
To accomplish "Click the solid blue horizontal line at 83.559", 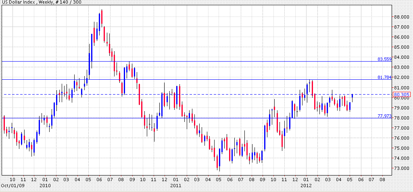I will [x=202, y=62].
